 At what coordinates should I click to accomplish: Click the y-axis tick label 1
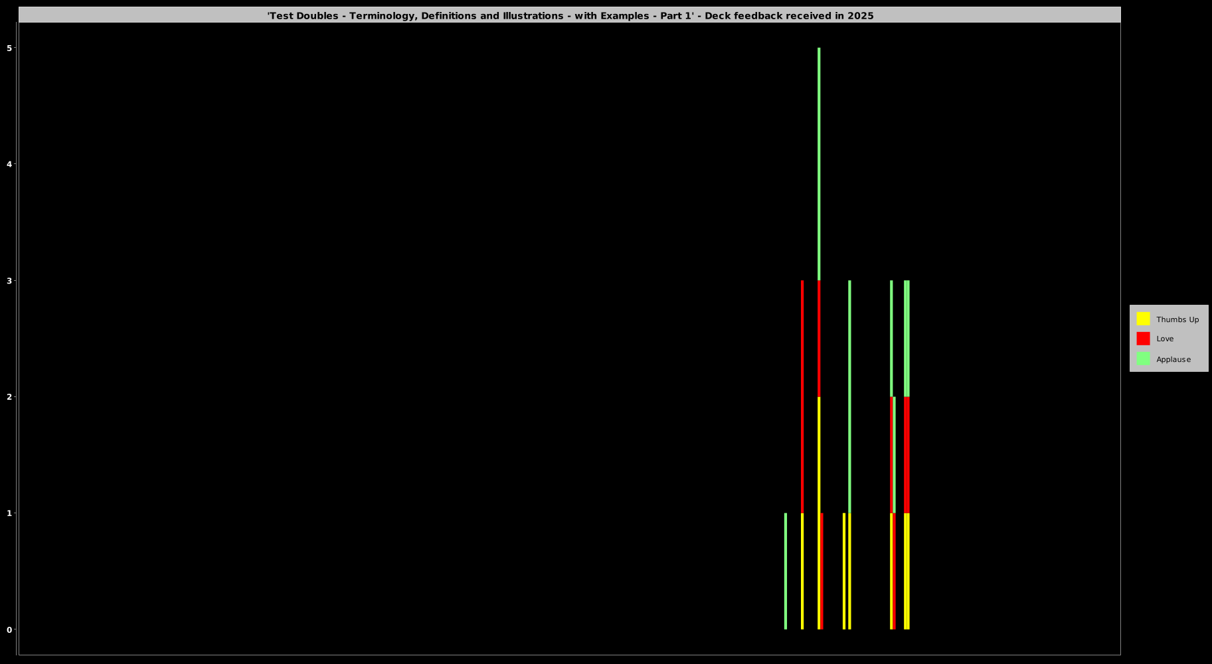(x=10, y=513)
